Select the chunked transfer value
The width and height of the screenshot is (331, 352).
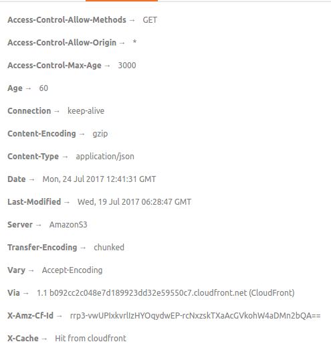point(109,248)
